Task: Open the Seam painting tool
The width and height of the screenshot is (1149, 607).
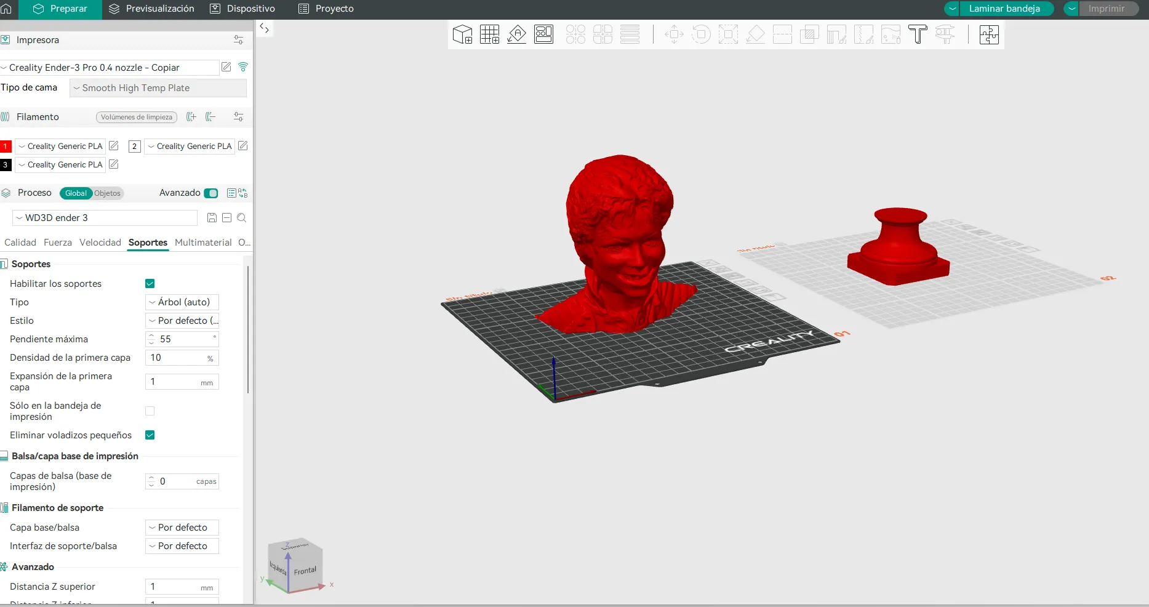Action: (863, 34)
